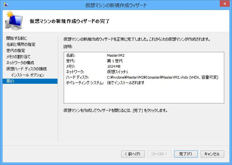Close the wizard with the red X button

click(x=225, y=4)
